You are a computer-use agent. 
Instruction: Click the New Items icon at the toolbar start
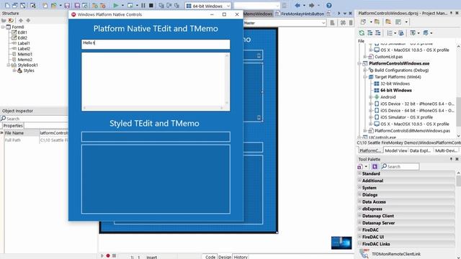click(x=7, y=6)
